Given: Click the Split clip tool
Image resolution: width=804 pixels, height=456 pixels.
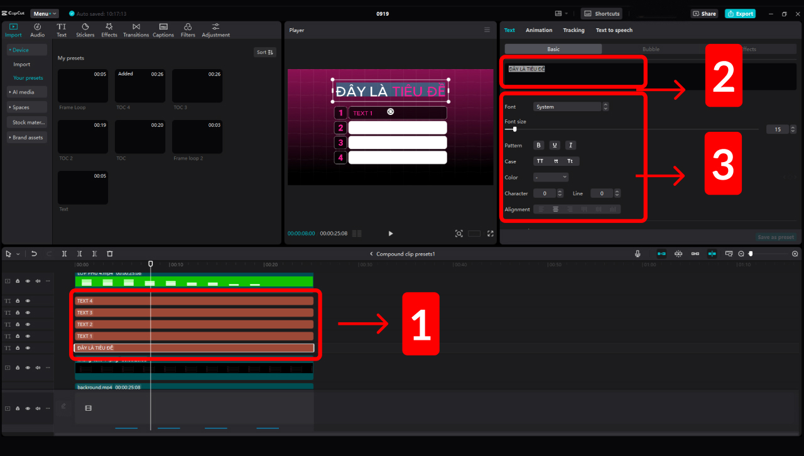Looking at the screenshot, I should coord(64,254).
